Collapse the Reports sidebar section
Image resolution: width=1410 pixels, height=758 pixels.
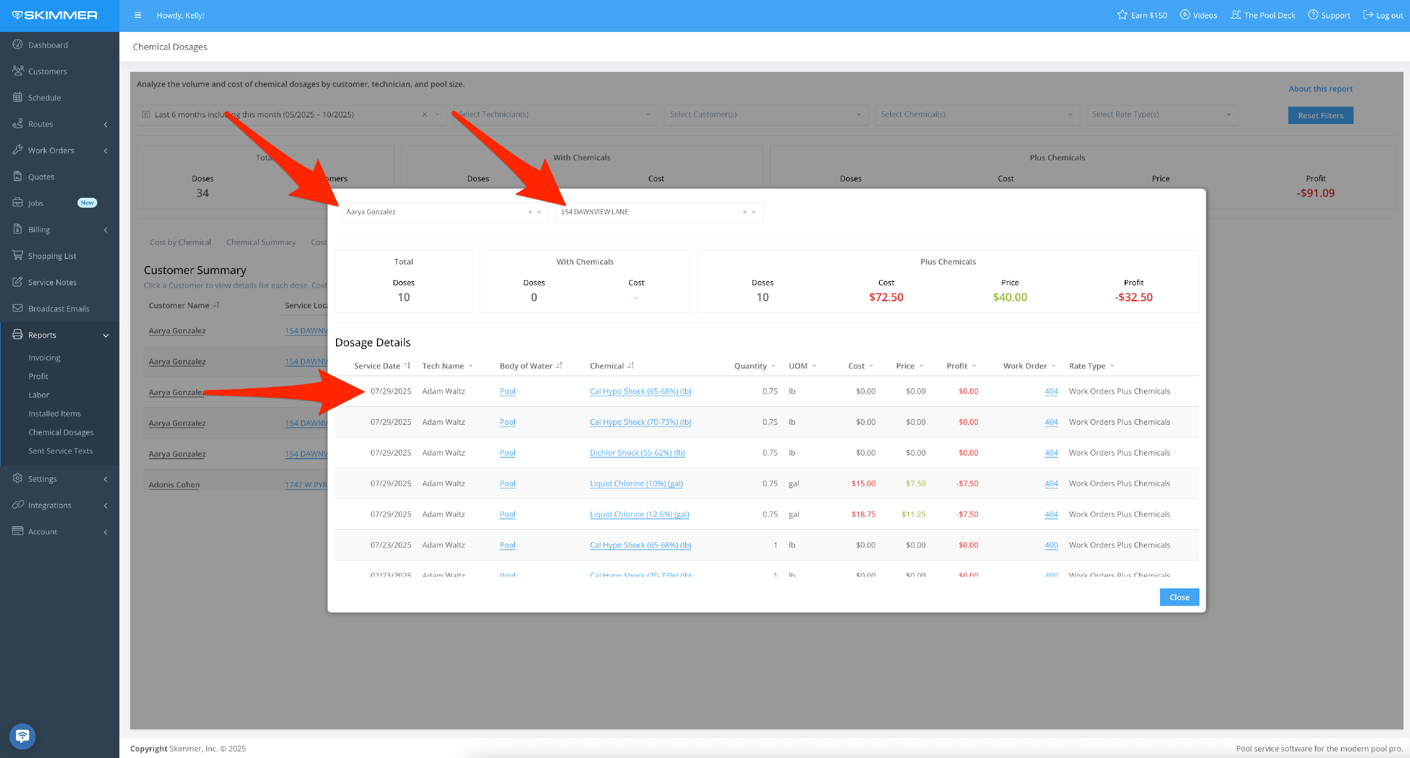(106, 335)
